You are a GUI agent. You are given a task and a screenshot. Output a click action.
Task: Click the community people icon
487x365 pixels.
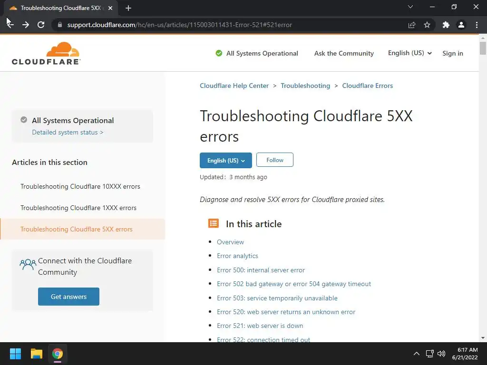(28, 264)
